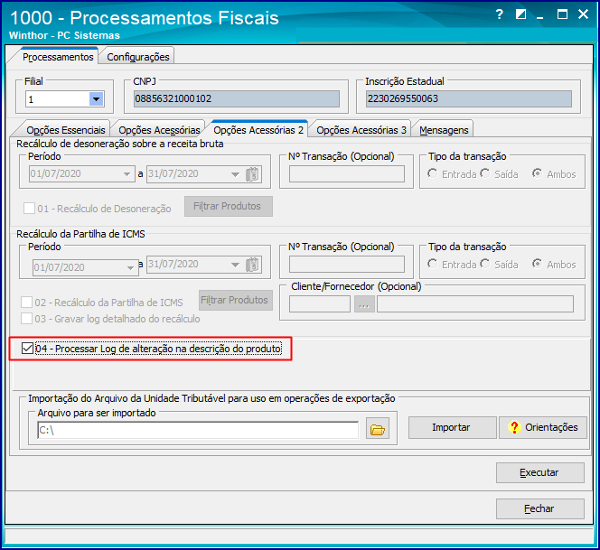Open folder browse icon for import file
Screen dimensions: 600x550
[378, 430]
